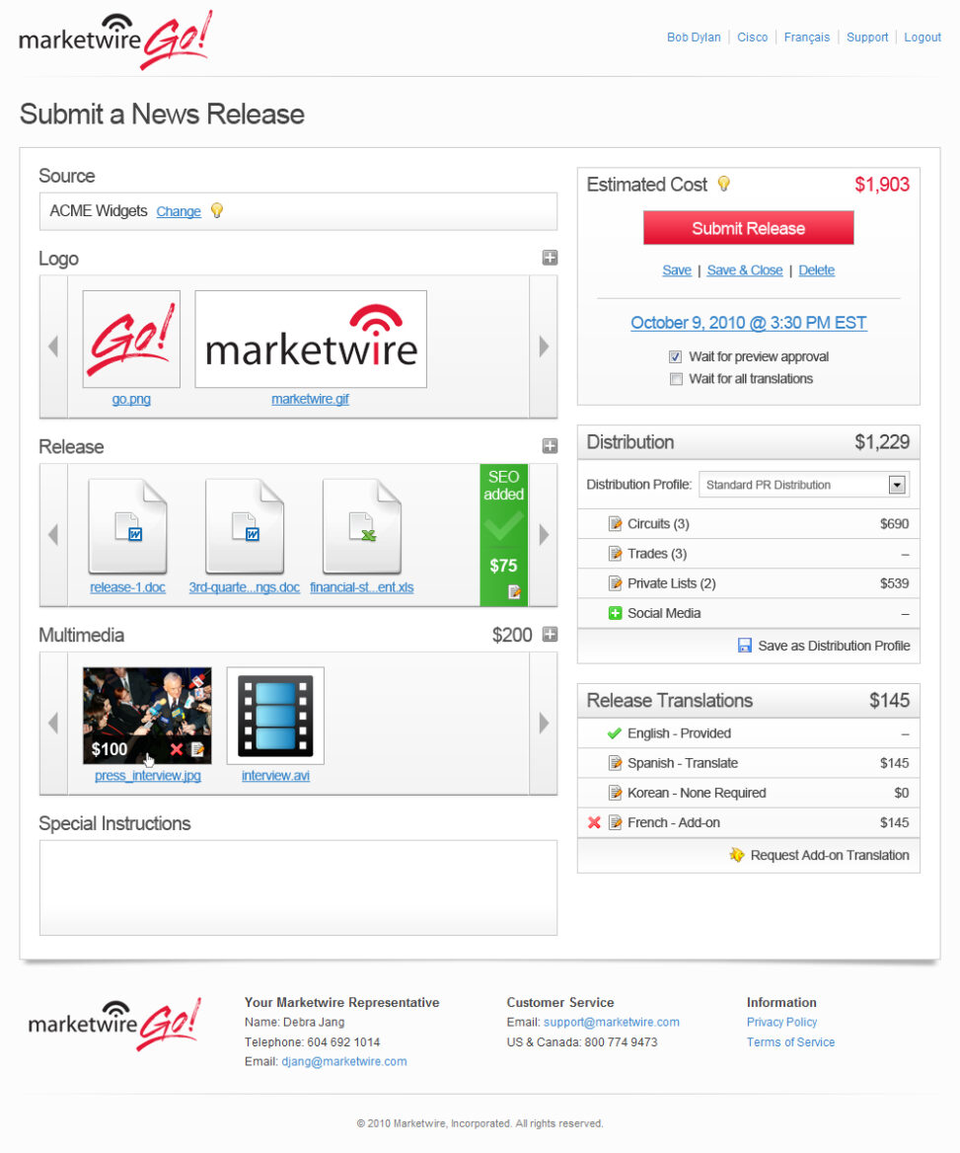Click the plus icon beside Logo section
The height and width of the screenshot is (1153, 960).
tap(550, 258)
